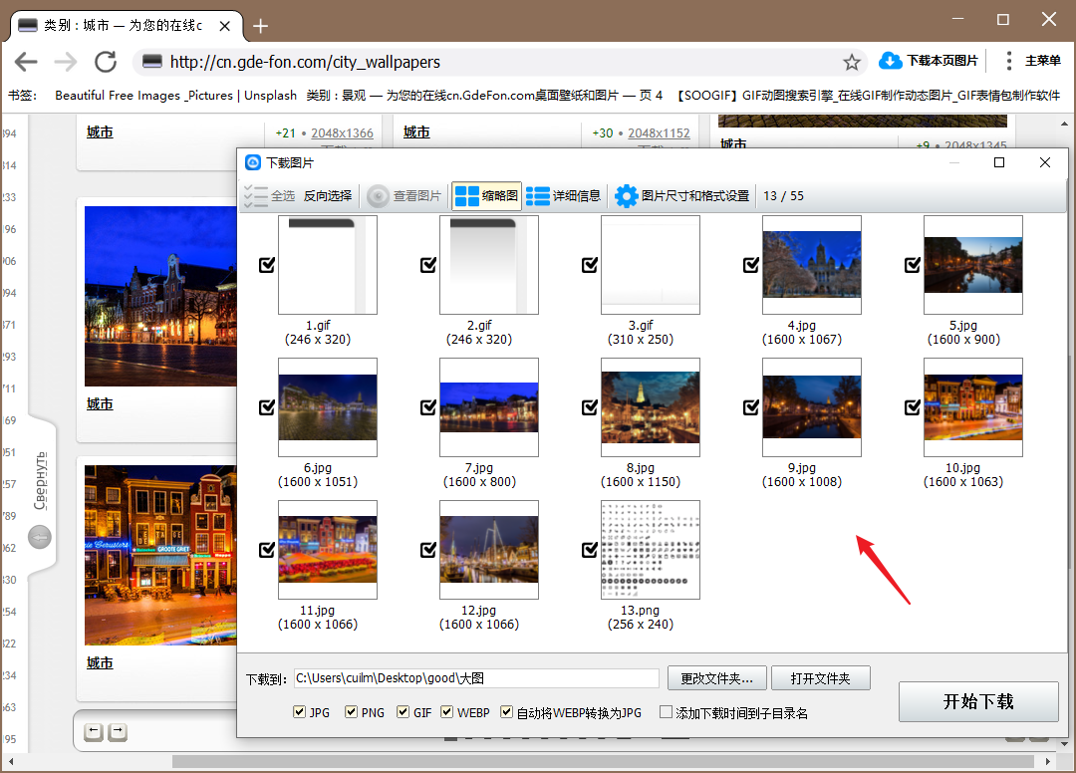Click 反向选择 to invert selection
This screenshot has width=1076, height=773.
(328, 196)
